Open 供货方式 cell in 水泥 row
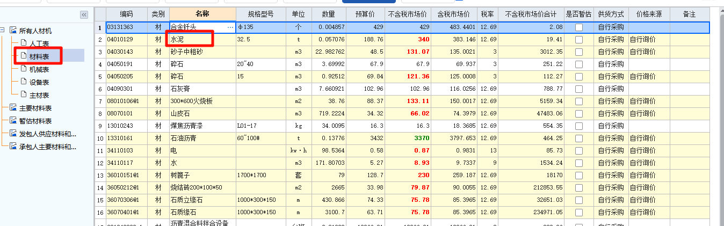 tap(611, 40)
